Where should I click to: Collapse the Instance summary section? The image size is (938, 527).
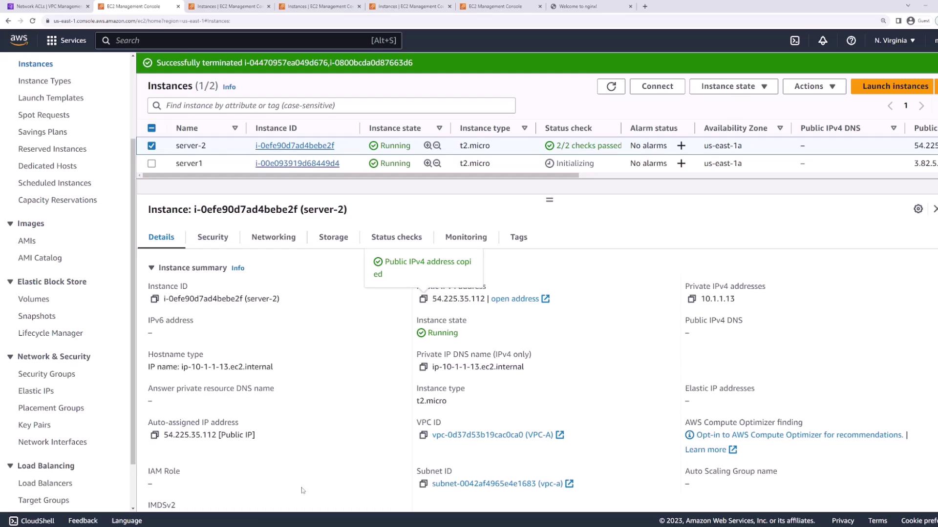[x=151, y=268]
